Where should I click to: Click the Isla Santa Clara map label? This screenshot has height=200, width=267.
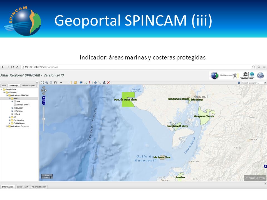(x=162, y=157)
